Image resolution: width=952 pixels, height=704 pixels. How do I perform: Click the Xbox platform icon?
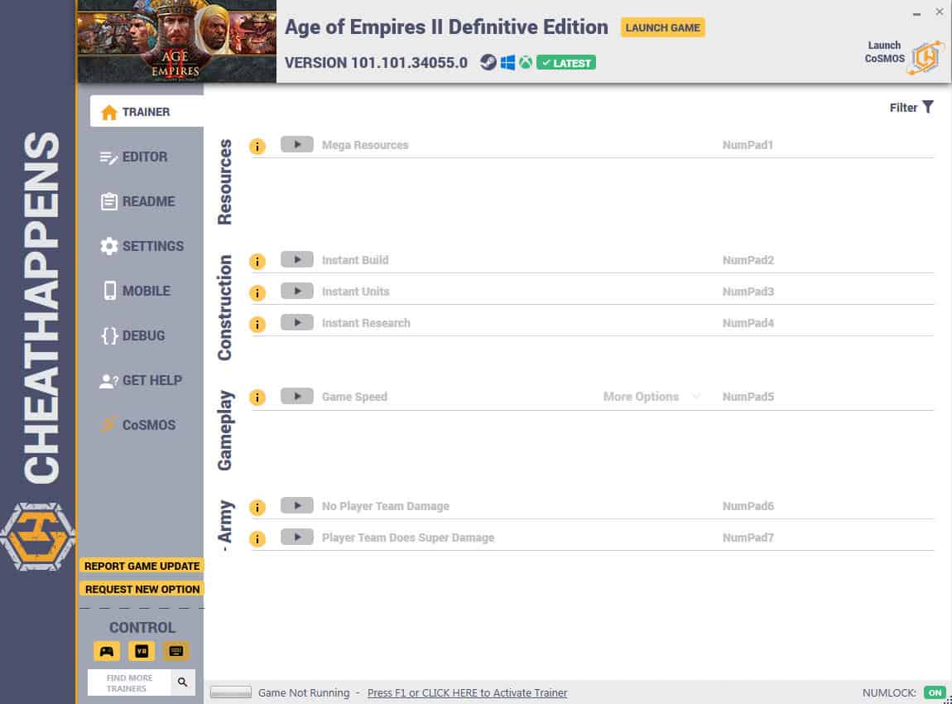[x=526, y=63]
